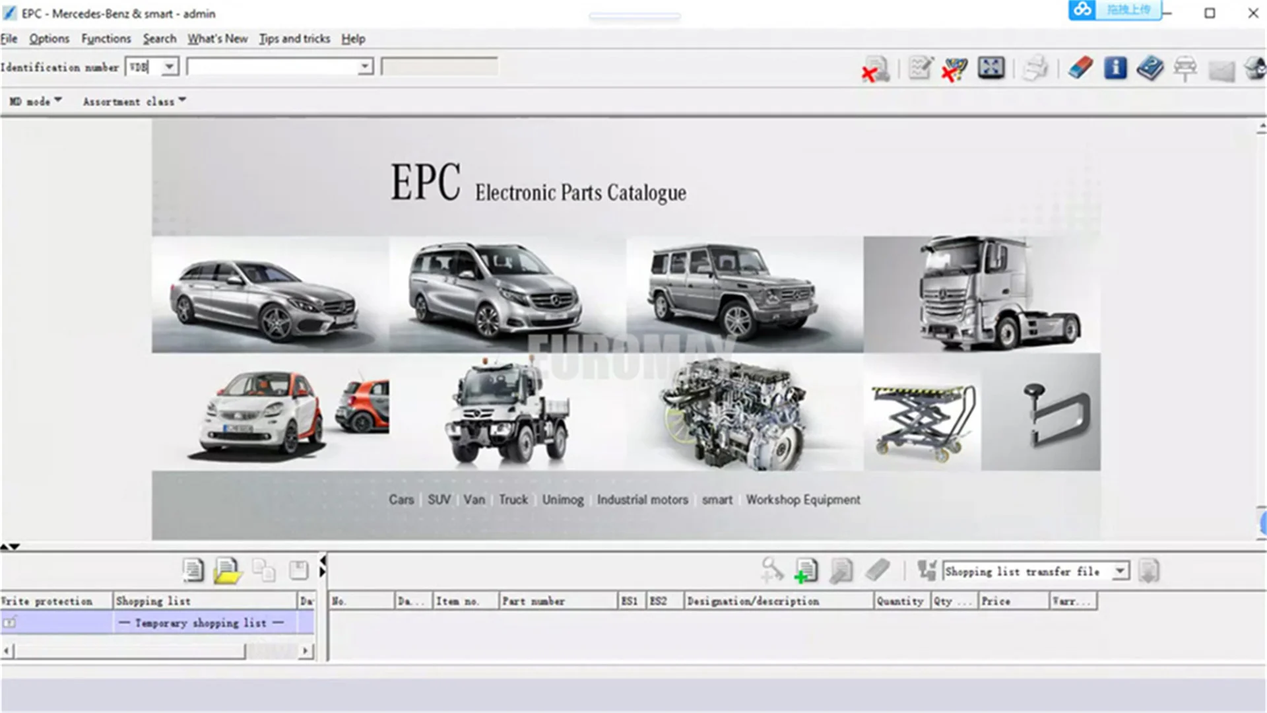Click shopping list scrollbar right arrow
Image resolution: width=1267 pixels, height=713 pixels.
click(305, 651)
